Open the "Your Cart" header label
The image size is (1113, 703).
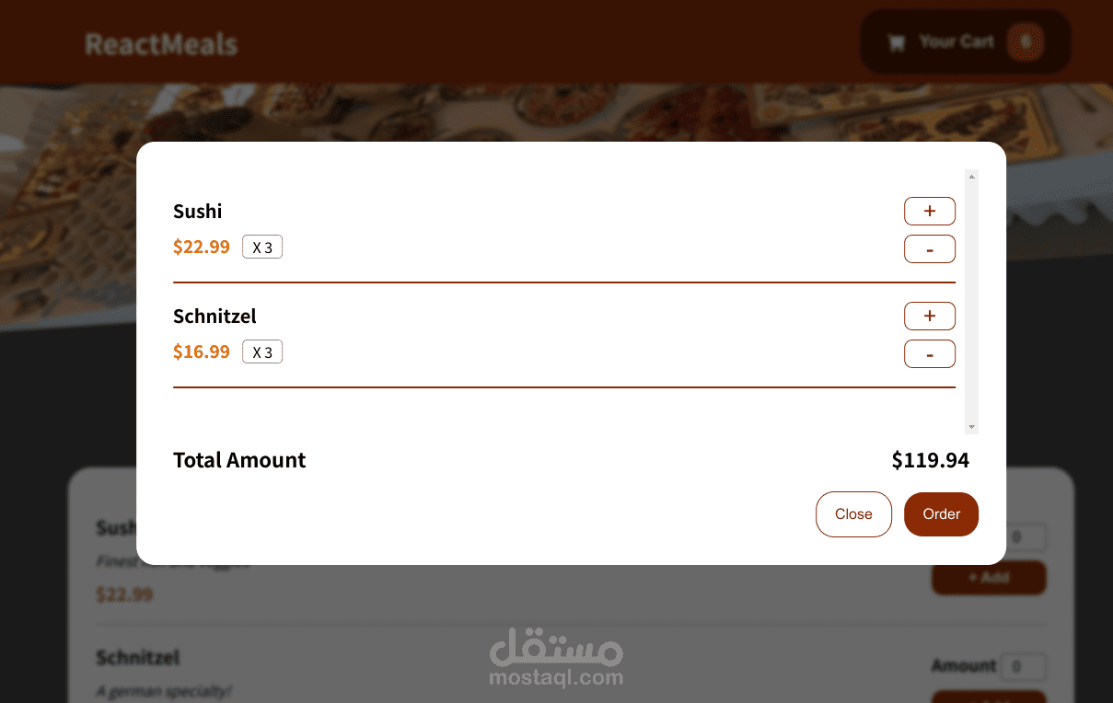pos(956,41)
